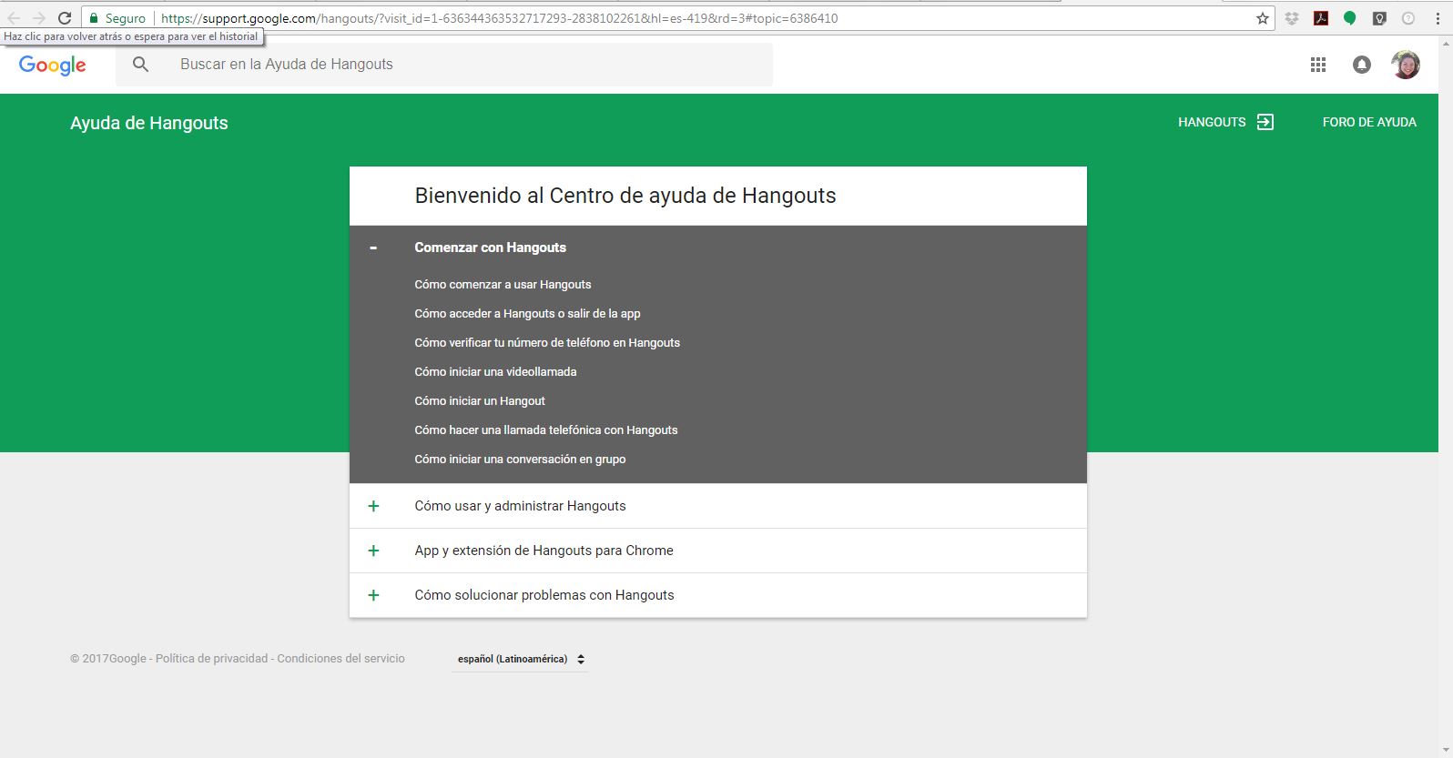The image size is (1453, 758).
Task: Open Chrome's three-dot menu
Action: 1438,18
